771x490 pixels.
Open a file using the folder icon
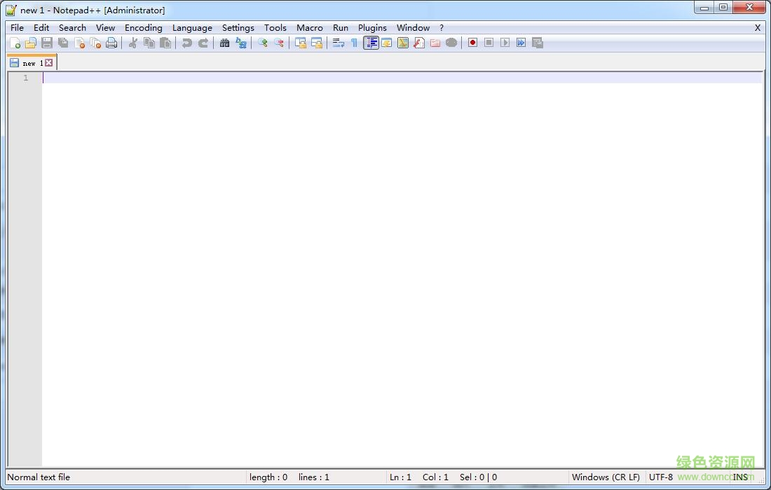click(31, 43)
